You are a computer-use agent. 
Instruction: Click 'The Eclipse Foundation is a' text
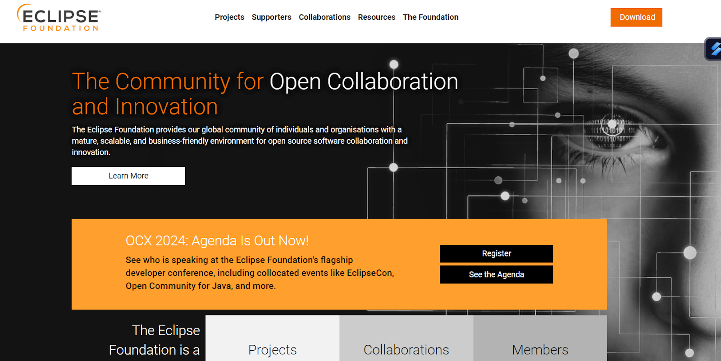coord(154,340)
